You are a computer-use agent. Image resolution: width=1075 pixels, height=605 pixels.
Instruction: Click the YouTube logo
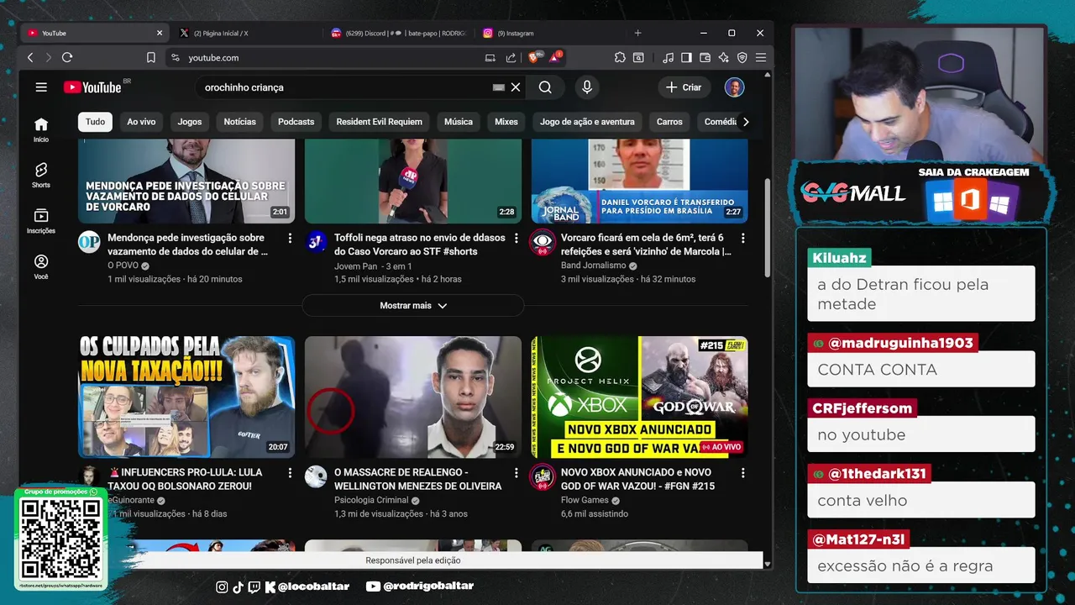pos(92,87)
